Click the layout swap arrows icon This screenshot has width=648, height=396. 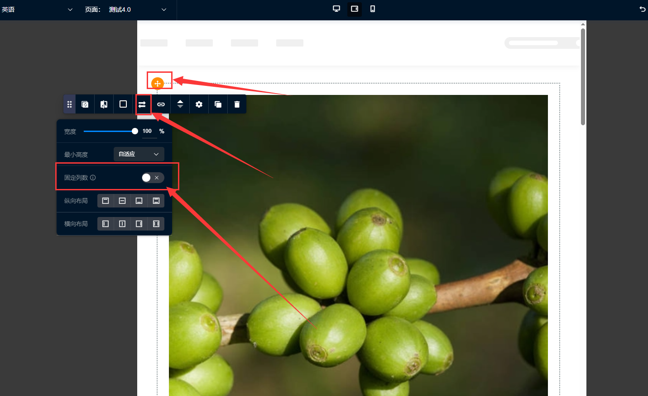142,104
